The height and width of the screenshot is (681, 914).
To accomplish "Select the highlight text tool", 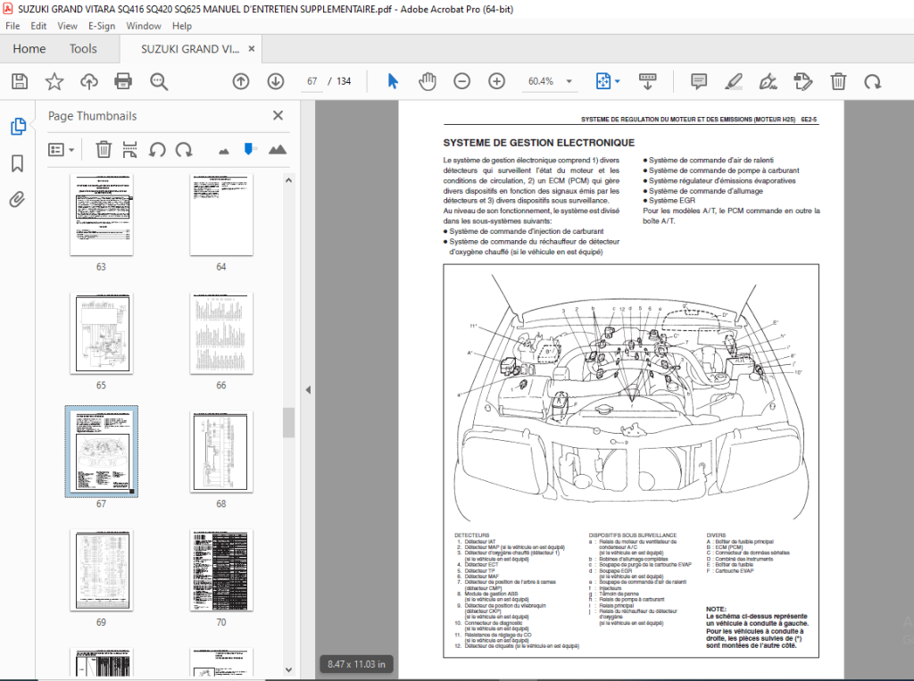I will [734, 81].
